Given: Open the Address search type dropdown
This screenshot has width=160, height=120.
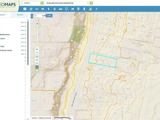Looking at the screenshot, I should [42, 3].
